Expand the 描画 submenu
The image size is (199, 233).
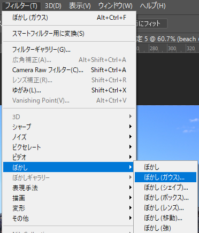(68, 198)
